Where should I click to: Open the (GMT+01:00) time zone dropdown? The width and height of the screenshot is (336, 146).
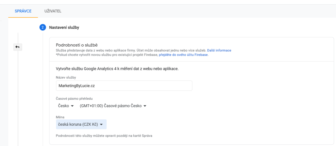113,106
